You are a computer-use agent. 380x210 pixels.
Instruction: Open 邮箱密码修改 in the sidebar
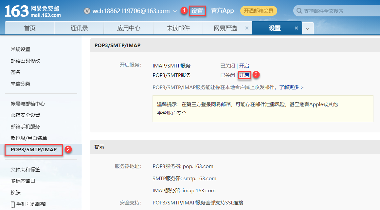[25, 61]
